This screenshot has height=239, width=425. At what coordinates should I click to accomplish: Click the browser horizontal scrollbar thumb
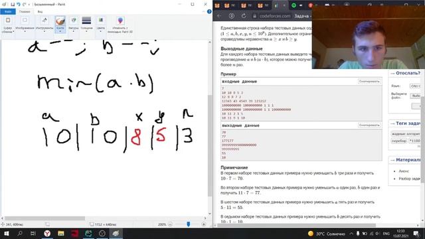(x=297, y=225)
